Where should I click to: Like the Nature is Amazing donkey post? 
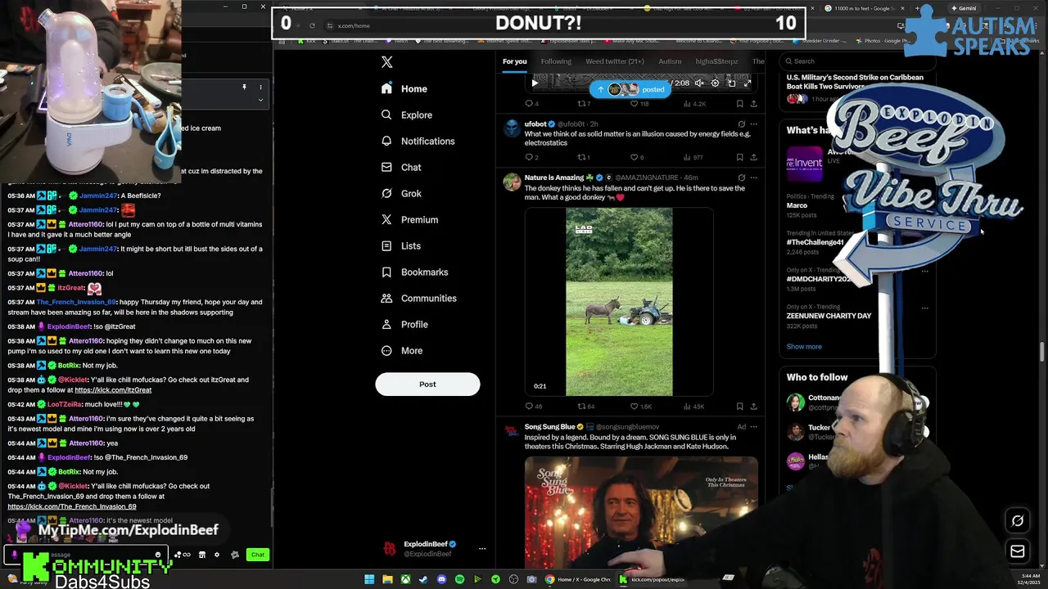point(641,407)
